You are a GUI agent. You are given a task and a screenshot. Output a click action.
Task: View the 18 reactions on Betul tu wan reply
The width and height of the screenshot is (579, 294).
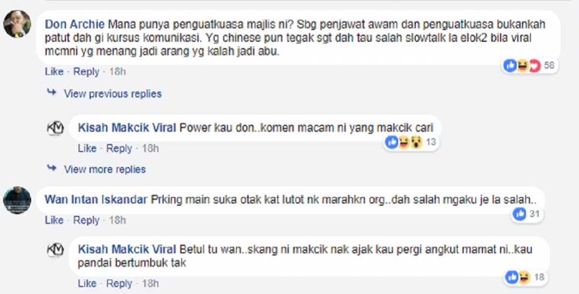pyautogui.click(x=526, y=277)
